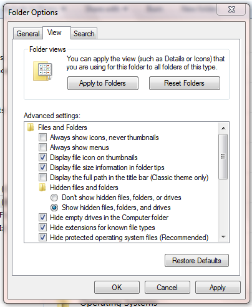The height and width of the screenshot is (307, 252).
Task: Enable Display the full path in title bar
Action: click(x=43, y=178)
